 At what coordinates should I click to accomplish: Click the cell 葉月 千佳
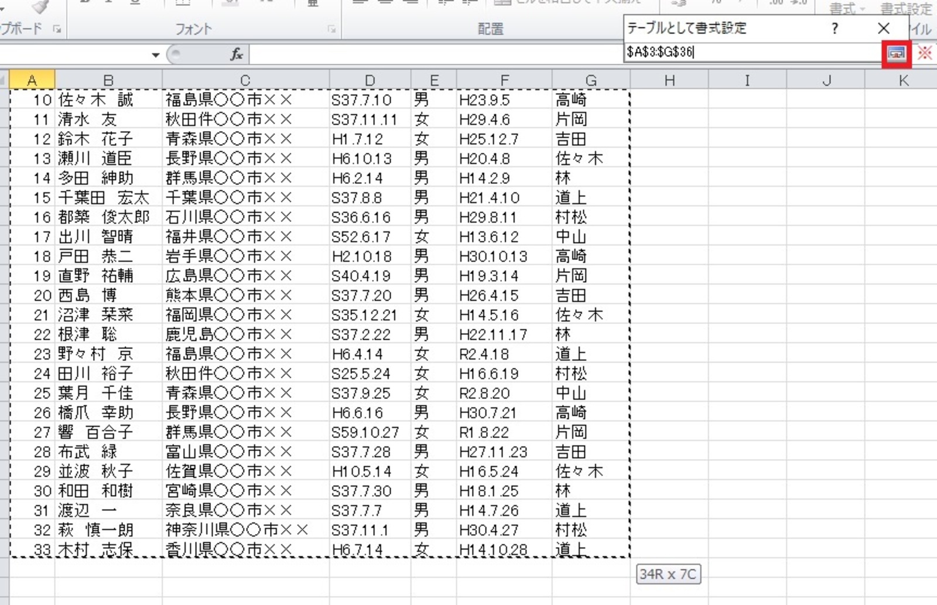[x=108, y=393]
